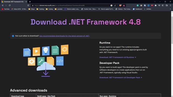The height and width of the screenshot is (97, 173).
Task: Open the Hacking bookmarks folder
Action: [x=40, y=9]
